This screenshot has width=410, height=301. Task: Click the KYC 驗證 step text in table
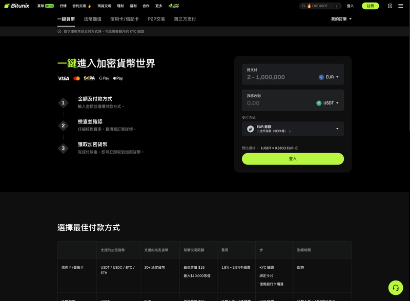click(x=266, y=268)
